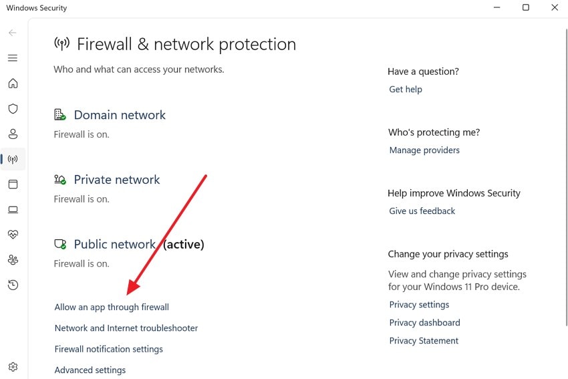Viewport: 568px width, 379px height.
Task: Open Settings gear icon in sidebar
Action: tap(13, 366)
